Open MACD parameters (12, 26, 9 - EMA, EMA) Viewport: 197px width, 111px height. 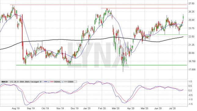point(20,82)
